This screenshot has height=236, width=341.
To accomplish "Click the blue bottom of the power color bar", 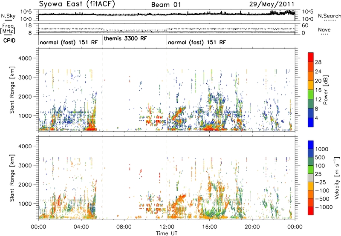I will click(311, 123).
